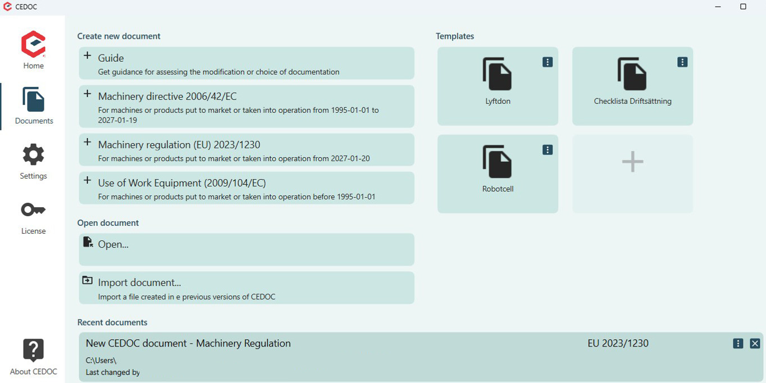The image size is (766, 383).
Task: Create a Machinery directive 2006/42/EC document
Action: tap(246, 106)
